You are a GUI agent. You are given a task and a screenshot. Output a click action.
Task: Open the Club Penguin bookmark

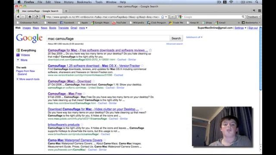coord(156,23)
